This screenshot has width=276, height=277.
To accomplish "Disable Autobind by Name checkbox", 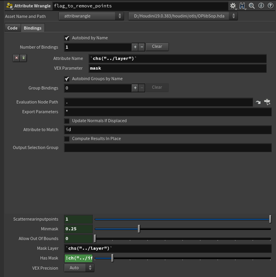I will point(67,38).
